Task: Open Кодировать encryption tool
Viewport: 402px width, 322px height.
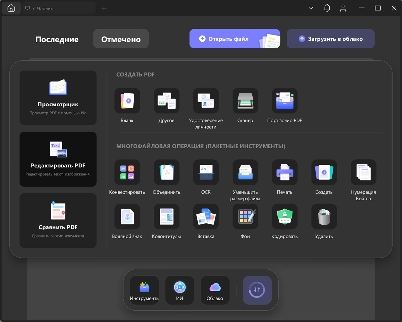Action: tap(285, 217)
